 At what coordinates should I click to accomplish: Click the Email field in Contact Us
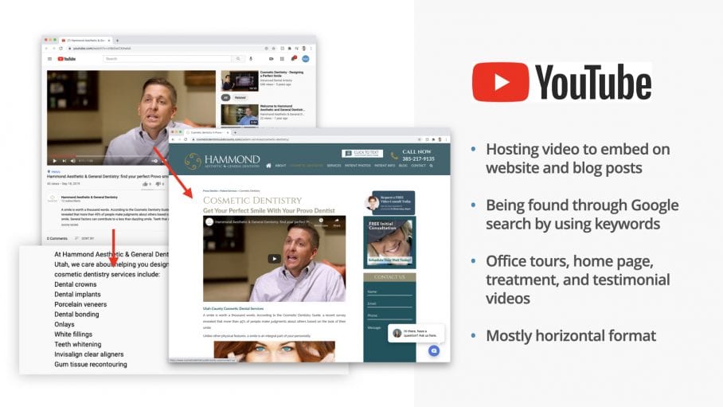[x=389, y=303]
